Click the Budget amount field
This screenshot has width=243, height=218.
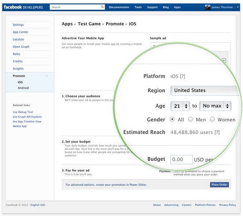coord(182,160)
